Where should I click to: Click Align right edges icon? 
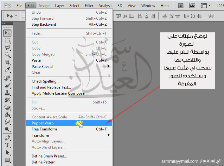tap(153, 16)
